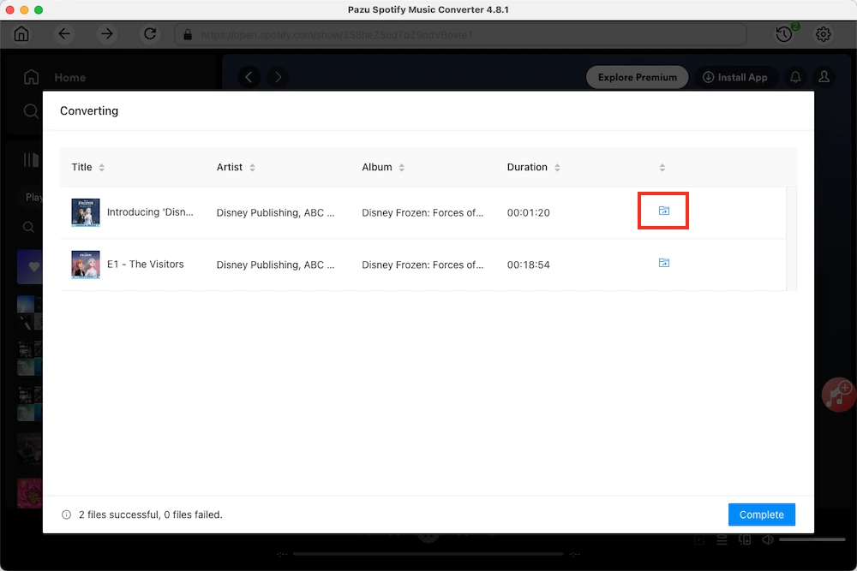The width and height of the screenshot is (857, 571).
Task: Refresh the current Spotify page
Action: pos(150,33)
